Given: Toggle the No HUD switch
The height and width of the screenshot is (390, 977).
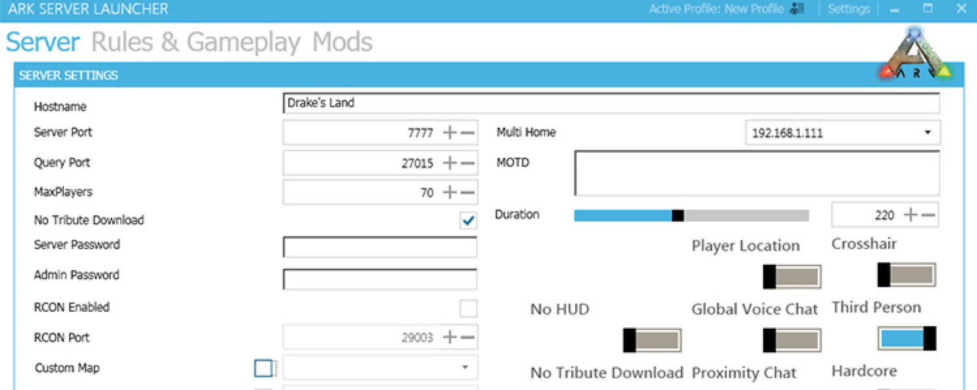Looking at the screenshot, I should point(652,340).
